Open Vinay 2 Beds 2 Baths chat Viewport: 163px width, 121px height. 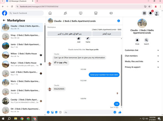22,37
